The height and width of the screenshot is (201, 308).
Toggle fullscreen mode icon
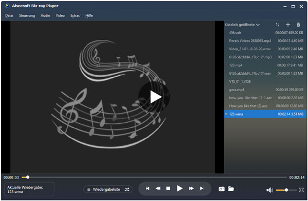(301, 190)
